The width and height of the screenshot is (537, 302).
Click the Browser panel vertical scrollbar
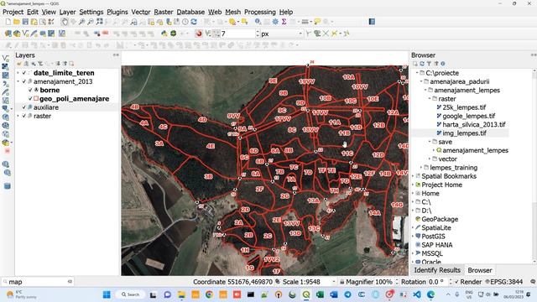534,166
